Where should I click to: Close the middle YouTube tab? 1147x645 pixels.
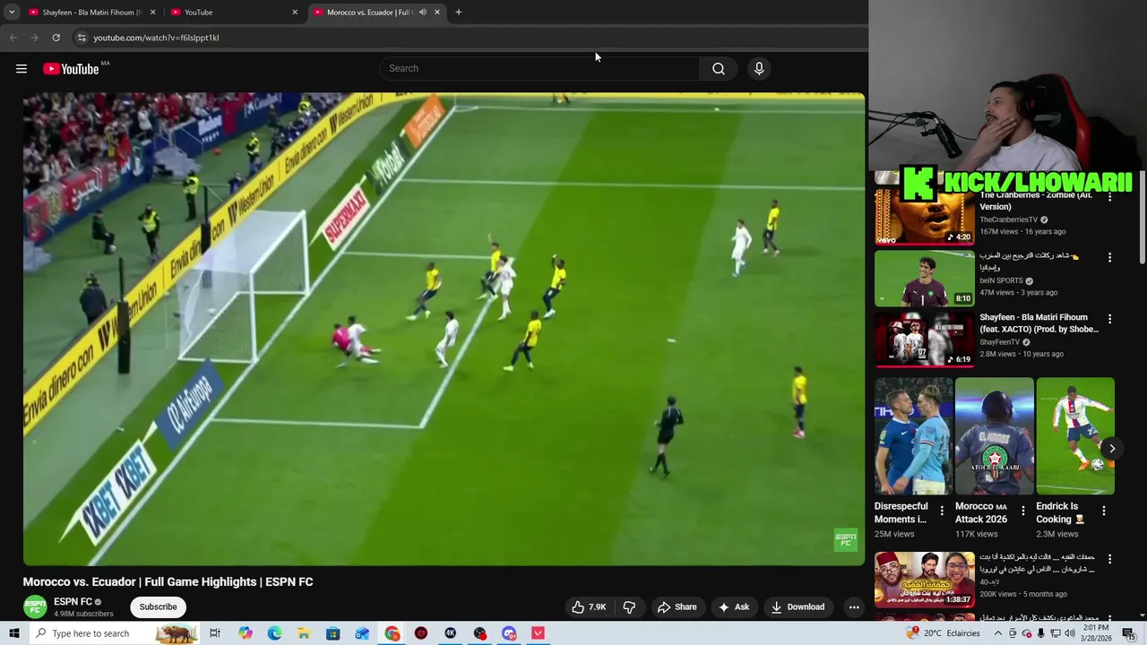295,13
